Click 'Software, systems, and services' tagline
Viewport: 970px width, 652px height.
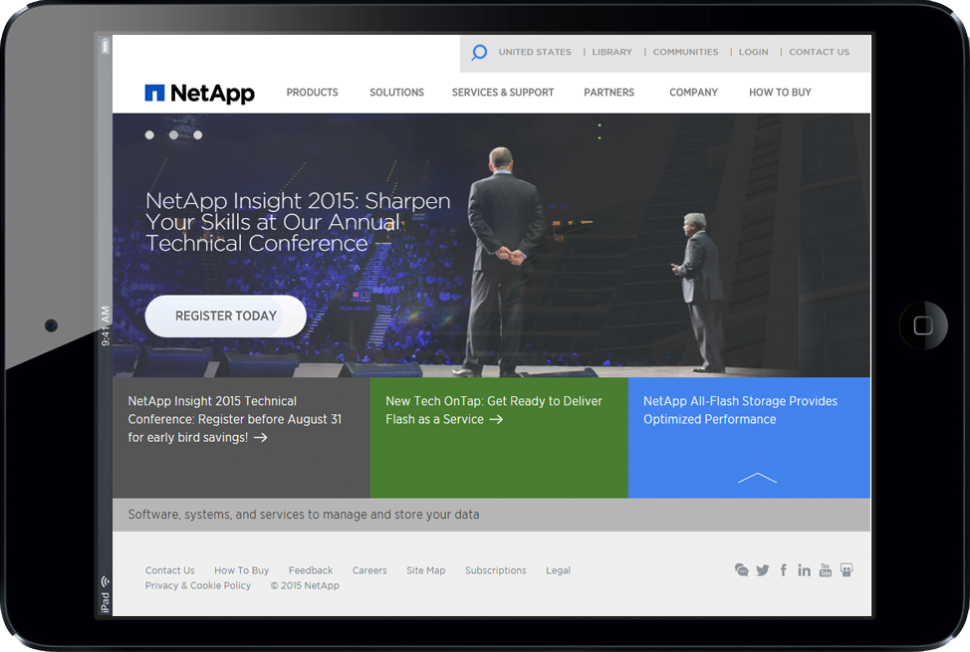click(303, 514)
